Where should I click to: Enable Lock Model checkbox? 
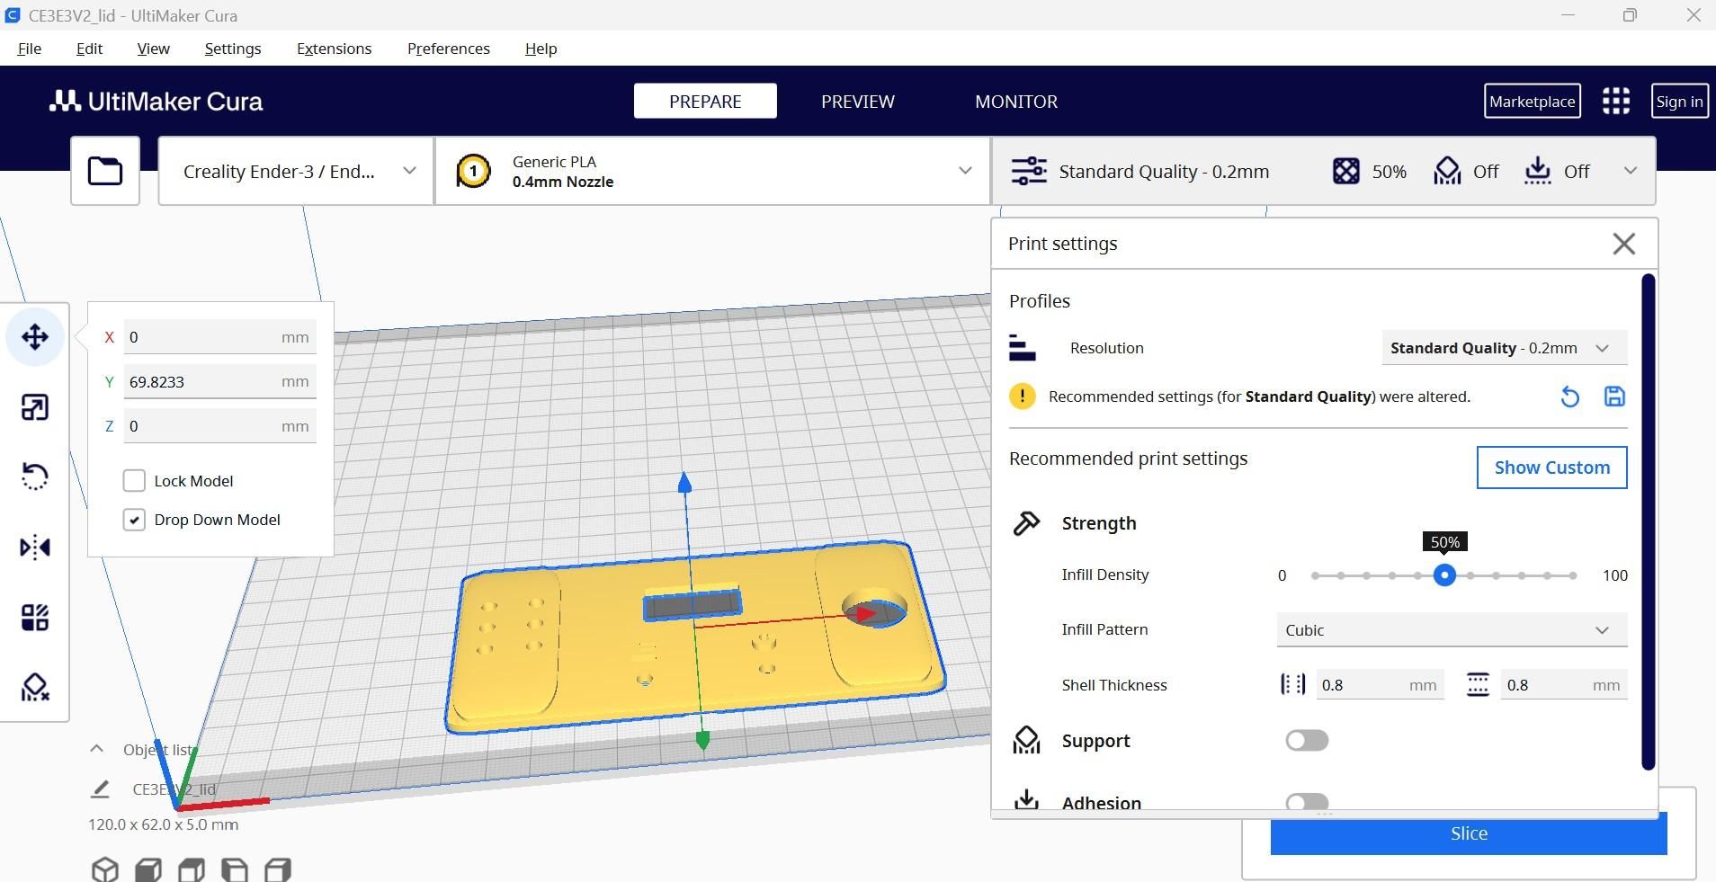click(x=134, y=481)
